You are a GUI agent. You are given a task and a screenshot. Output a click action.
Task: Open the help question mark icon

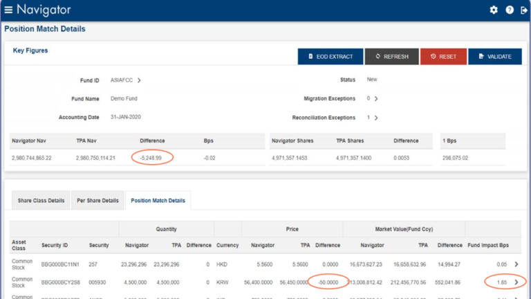pos(510,10)
